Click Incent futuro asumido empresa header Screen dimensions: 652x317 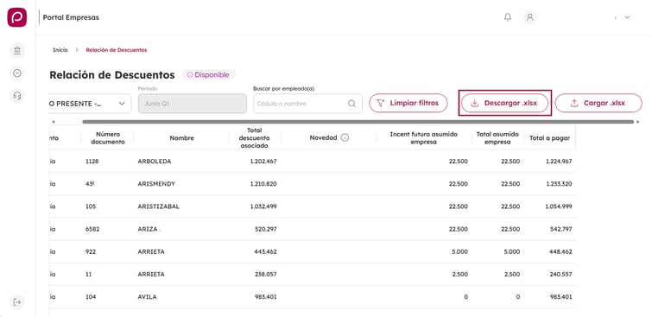click(x=424, y=137)
